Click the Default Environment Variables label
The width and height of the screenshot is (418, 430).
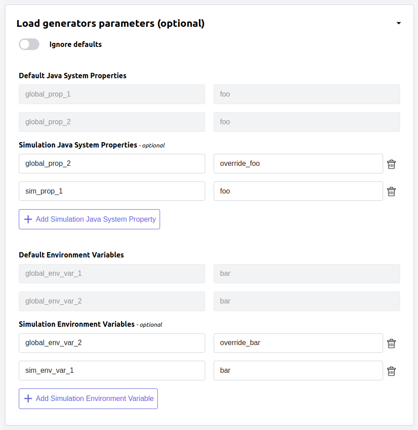tap(72, 255)
